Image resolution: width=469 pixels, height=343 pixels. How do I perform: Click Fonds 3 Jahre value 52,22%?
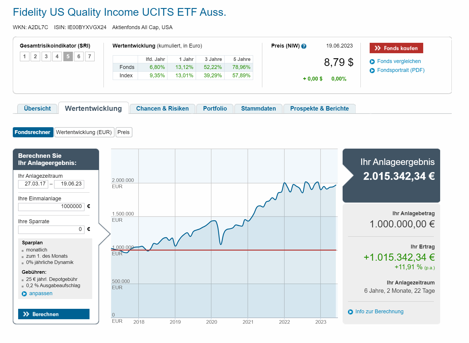213,67
